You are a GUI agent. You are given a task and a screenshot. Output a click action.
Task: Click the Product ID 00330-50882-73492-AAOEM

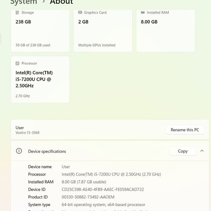pyautogui.click(x=88, y=197)
